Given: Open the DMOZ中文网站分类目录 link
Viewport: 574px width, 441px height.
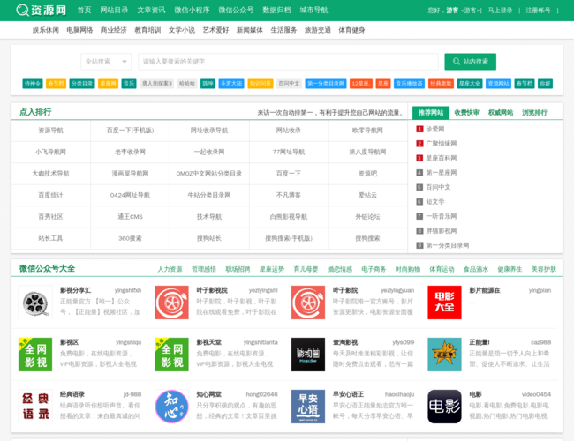Looking at the screenshot, I should coord(209,174).
